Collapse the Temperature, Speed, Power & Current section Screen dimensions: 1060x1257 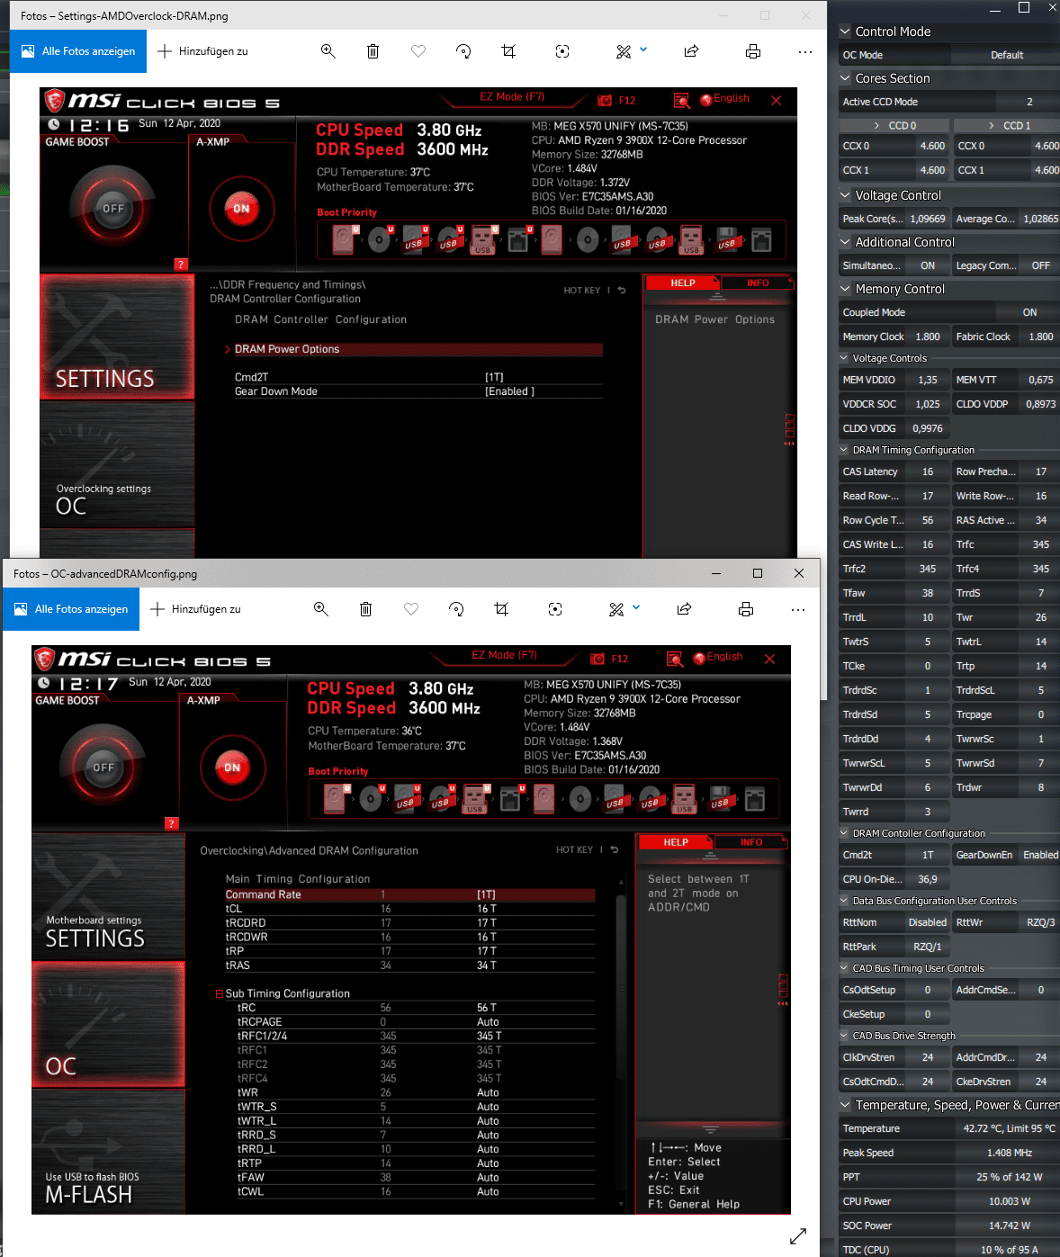pyautogui.click(x=845, y=1105)
